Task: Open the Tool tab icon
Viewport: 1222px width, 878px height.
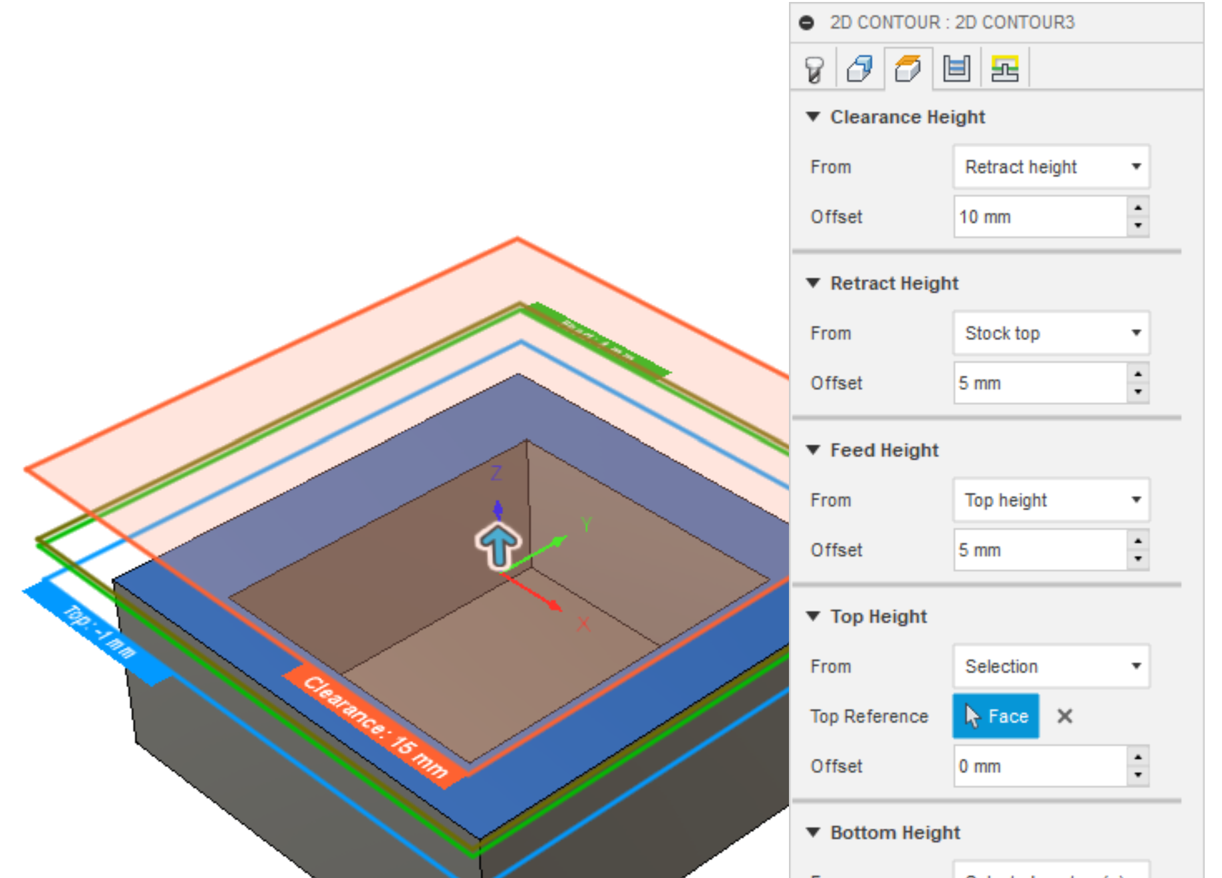Action: click(x=814, y=69)
